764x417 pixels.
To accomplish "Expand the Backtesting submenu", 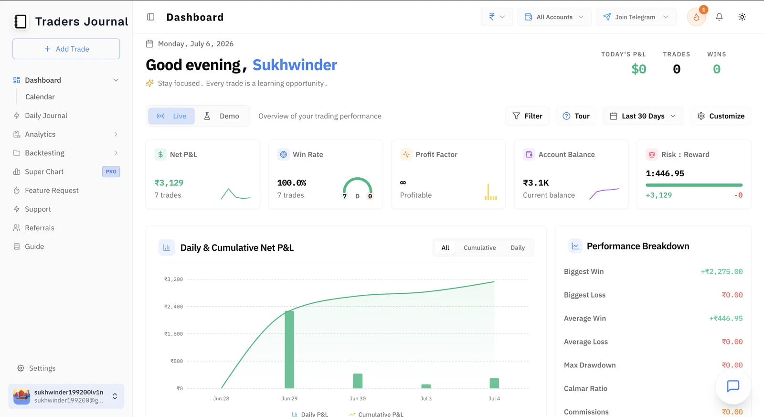I will click(x=116, y=153).
